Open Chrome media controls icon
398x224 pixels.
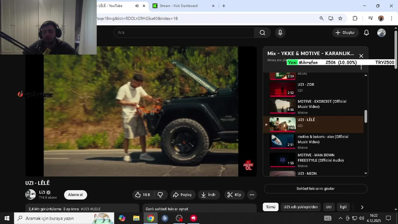pos(370,18)
